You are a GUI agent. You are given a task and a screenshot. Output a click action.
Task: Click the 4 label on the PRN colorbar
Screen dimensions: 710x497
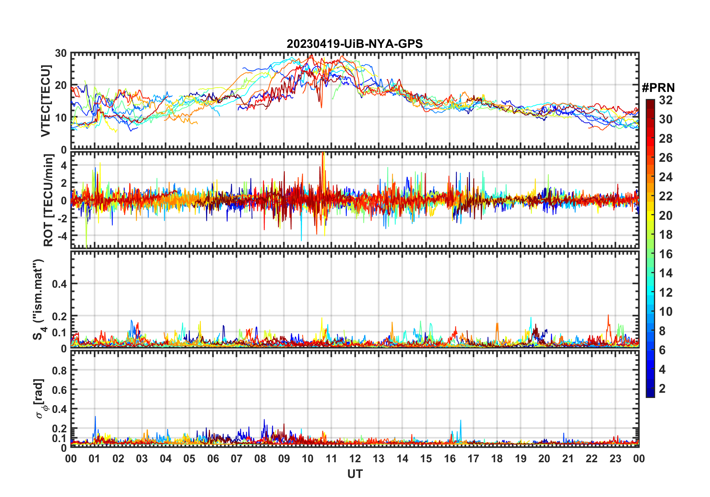[662, 370]
